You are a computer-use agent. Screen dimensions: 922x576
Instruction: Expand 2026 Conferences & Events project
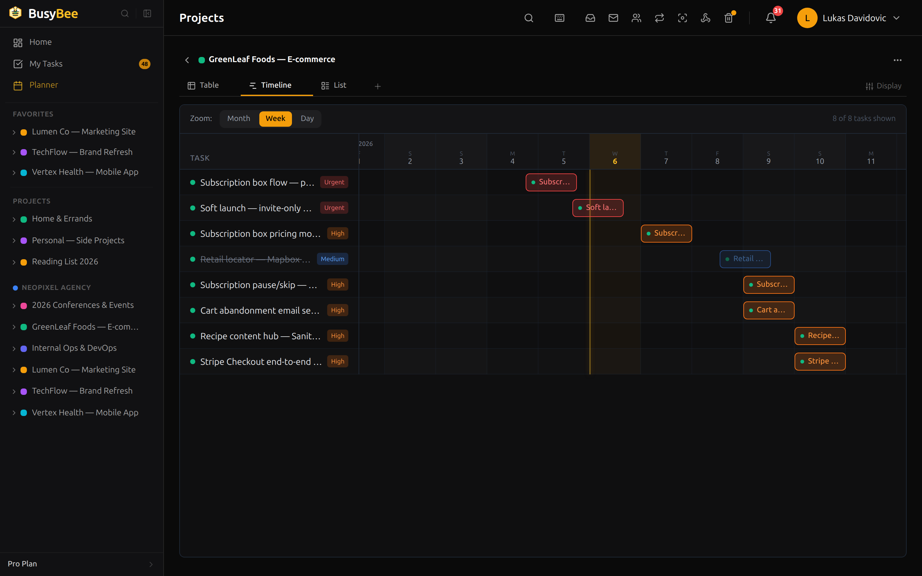[x=14, y=306]
